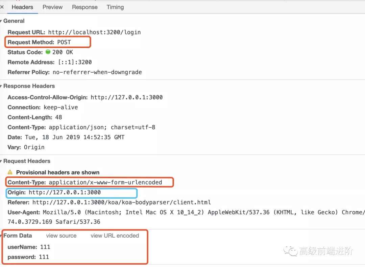Click the Remote Address label
This screenshot has height=267, width=365.
coord(31,62)
